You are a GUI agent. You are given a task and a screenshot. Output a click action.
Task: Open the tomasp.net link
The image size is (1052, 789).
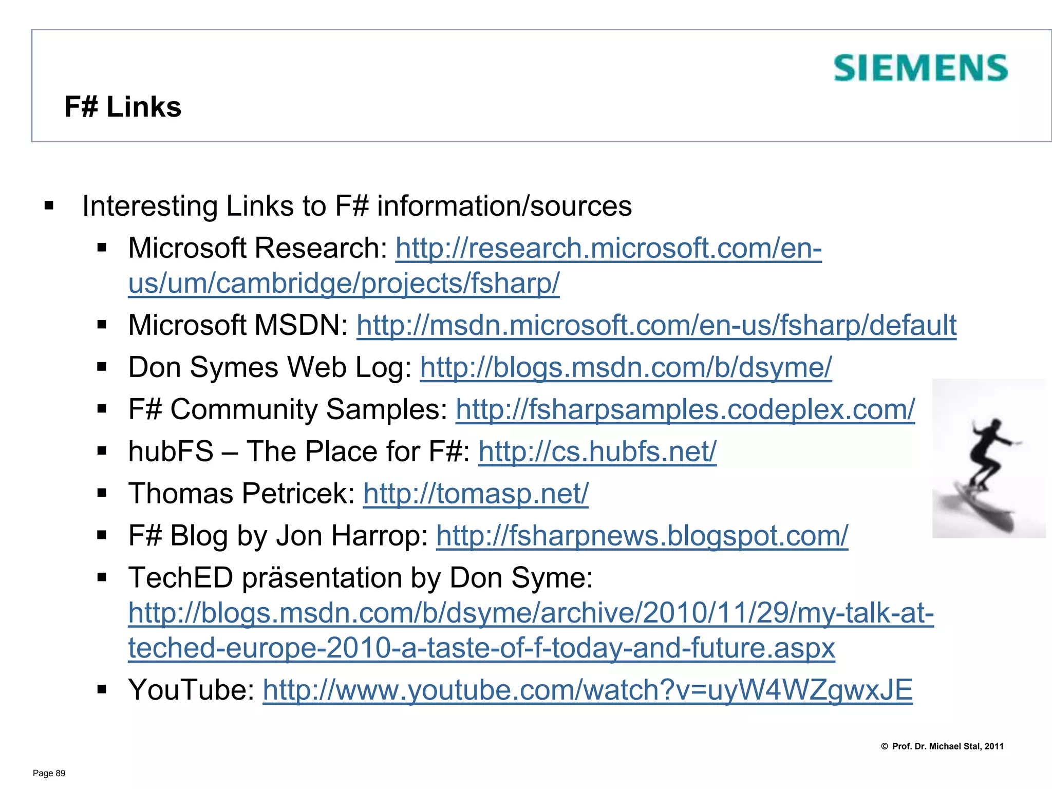tap(476, 494)
